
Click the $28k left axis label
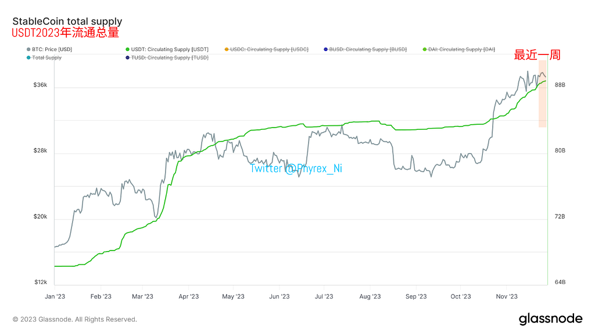coord(40,151)
